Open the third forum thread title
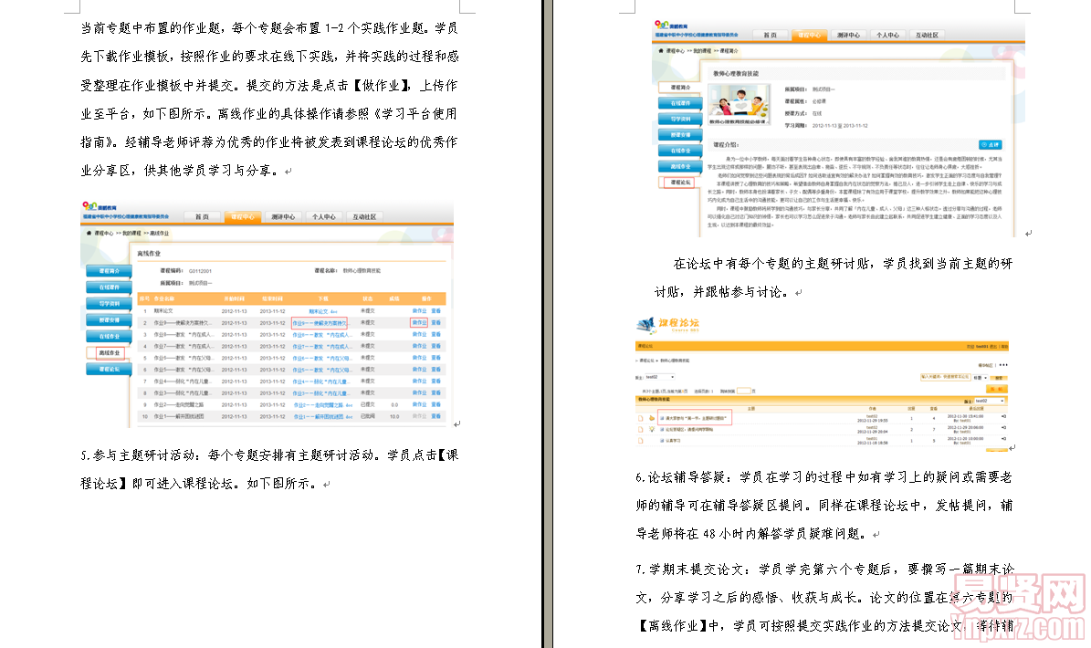 click(673, 440)
